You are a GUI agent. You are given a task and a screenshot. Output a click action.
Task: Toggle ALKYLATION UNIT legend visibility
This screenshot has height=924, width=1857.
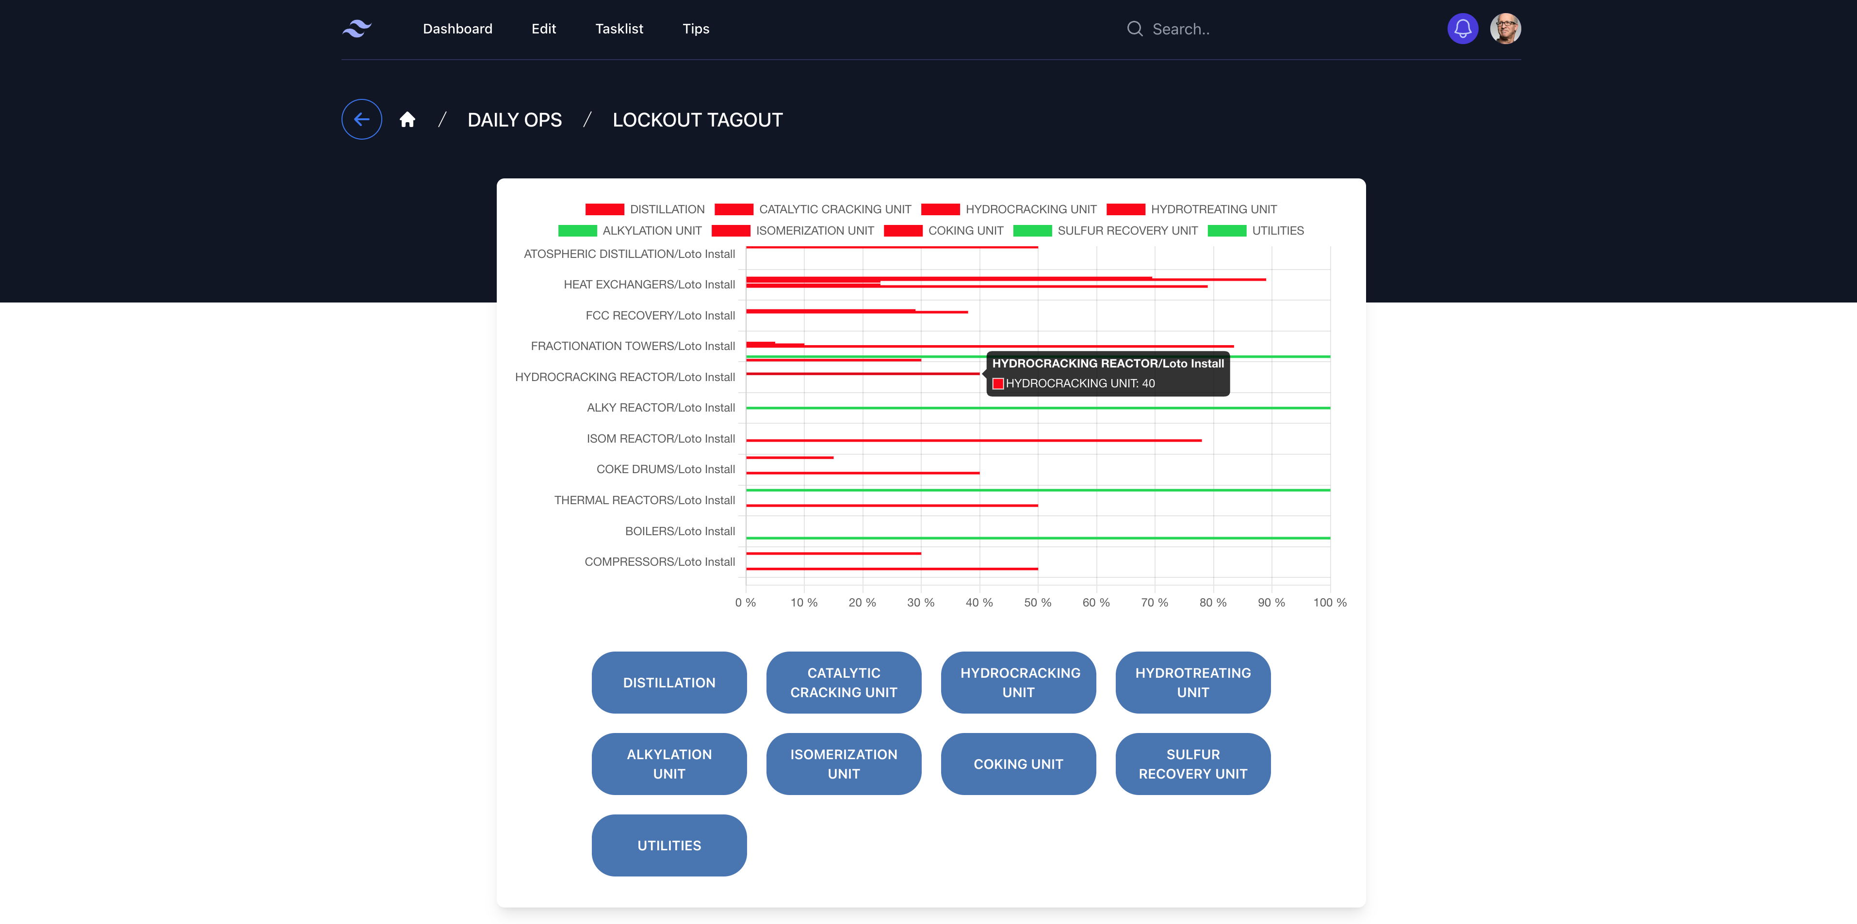point(629,231)
